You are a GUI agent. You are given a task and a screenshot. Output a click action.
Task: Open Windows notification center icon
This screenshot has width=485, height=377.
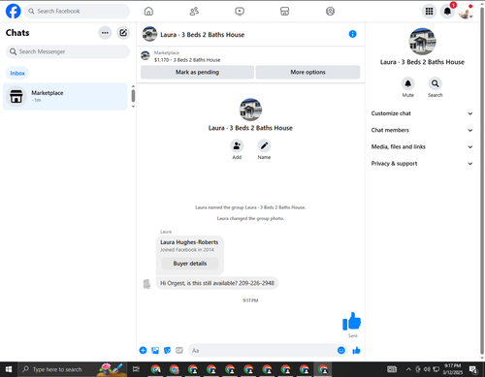click(x=473, y=369)
